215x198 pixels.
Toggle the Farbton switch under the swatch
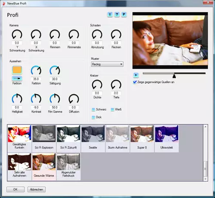click(x=17, y=79)
